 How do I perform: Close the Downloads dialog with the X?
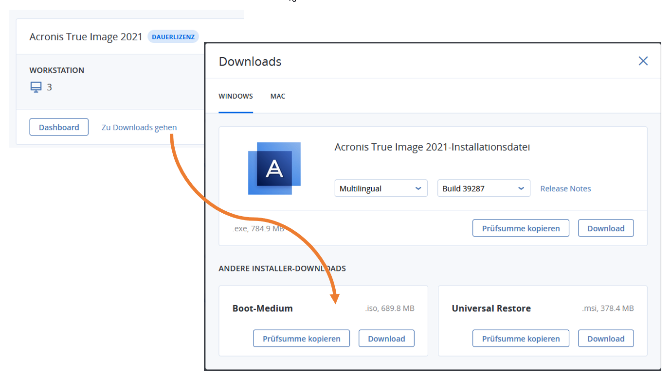[x=643, y=61]
